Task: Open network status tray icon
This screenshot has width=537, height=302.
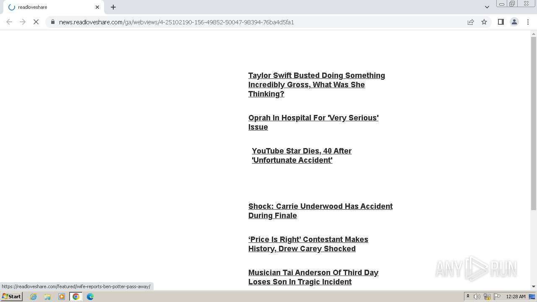Action: [x=487, y=297]
